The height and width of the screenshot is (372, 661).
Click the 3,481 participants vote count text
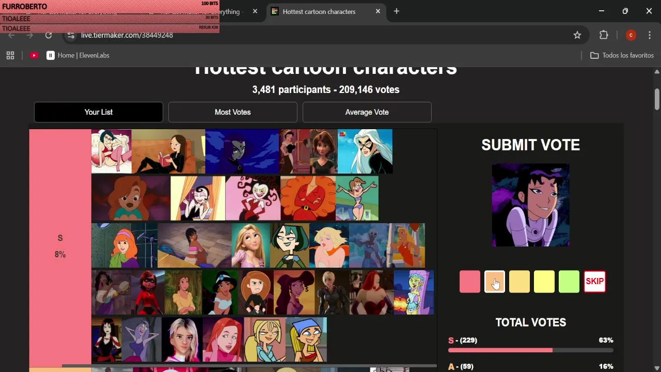[326, 89]
